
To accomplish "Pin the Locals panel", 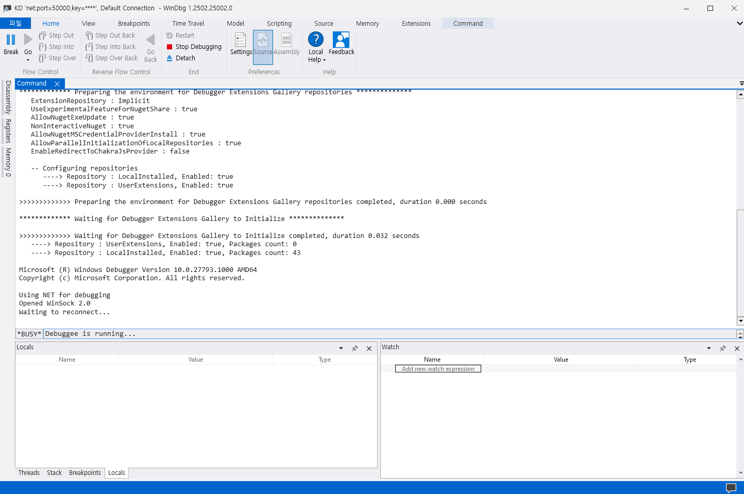I will [355, 348].
